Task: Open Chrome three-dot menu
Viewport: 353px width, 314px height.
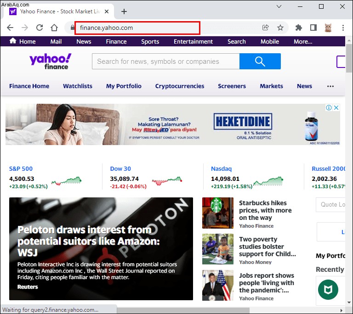Action: (x=343, y=28)
